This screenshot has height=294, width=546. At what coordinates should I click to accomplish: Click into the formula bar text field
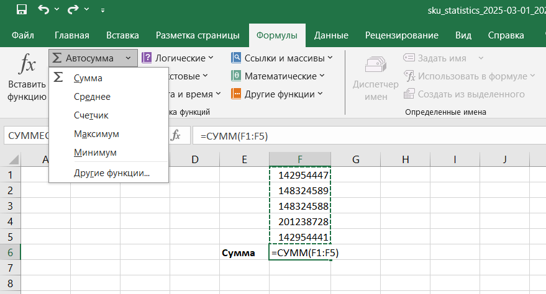click(366, 135)
